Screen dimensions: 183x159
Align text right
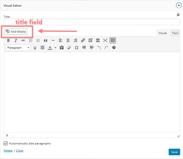pos(75,41)
